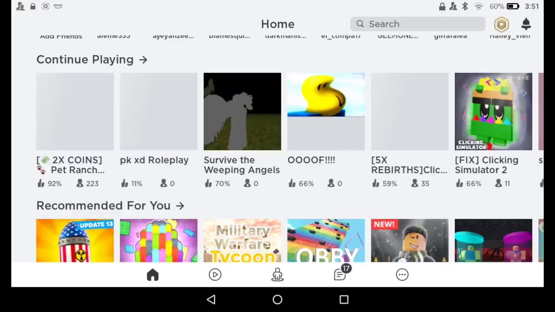
Task: Click into the Search field
Action: point(418,24)
